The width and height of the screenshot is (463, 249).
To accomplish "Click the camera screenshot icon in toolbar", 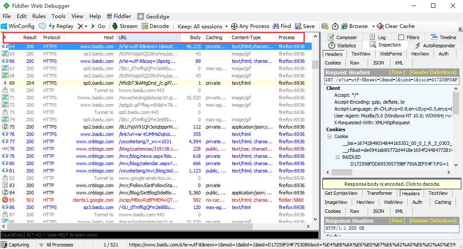I will tap(325, 26).
